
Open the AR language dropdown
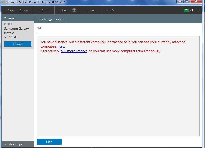click(192, 10)
